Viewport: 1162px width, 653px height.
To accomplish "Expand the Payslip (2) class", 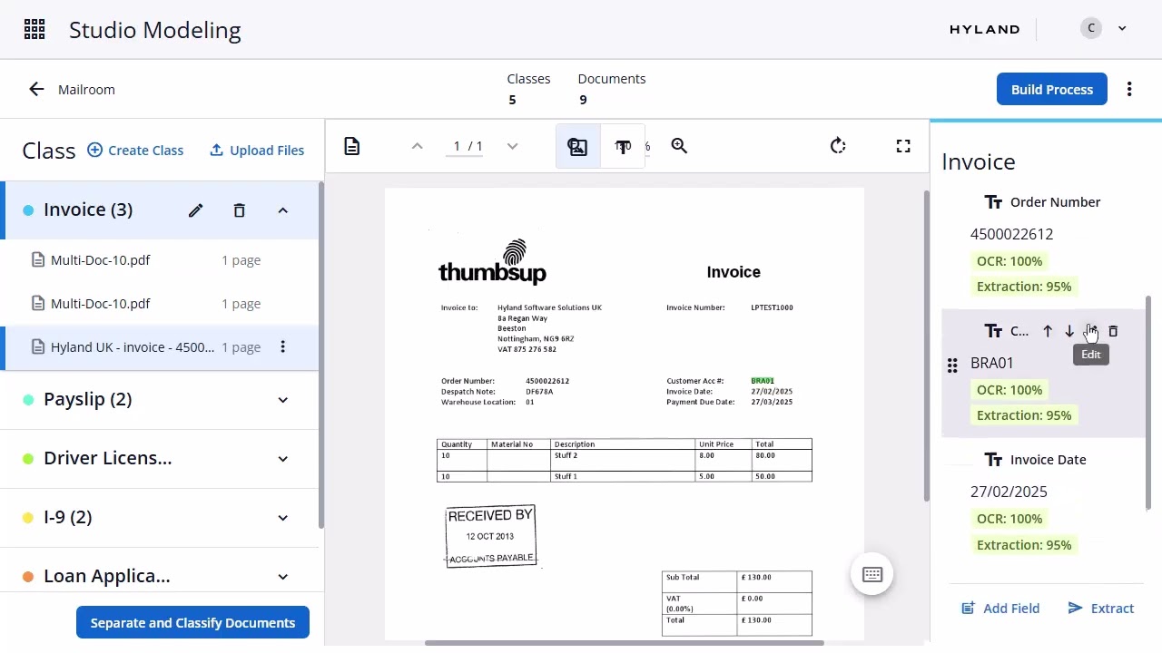I will tap(282, 400).
